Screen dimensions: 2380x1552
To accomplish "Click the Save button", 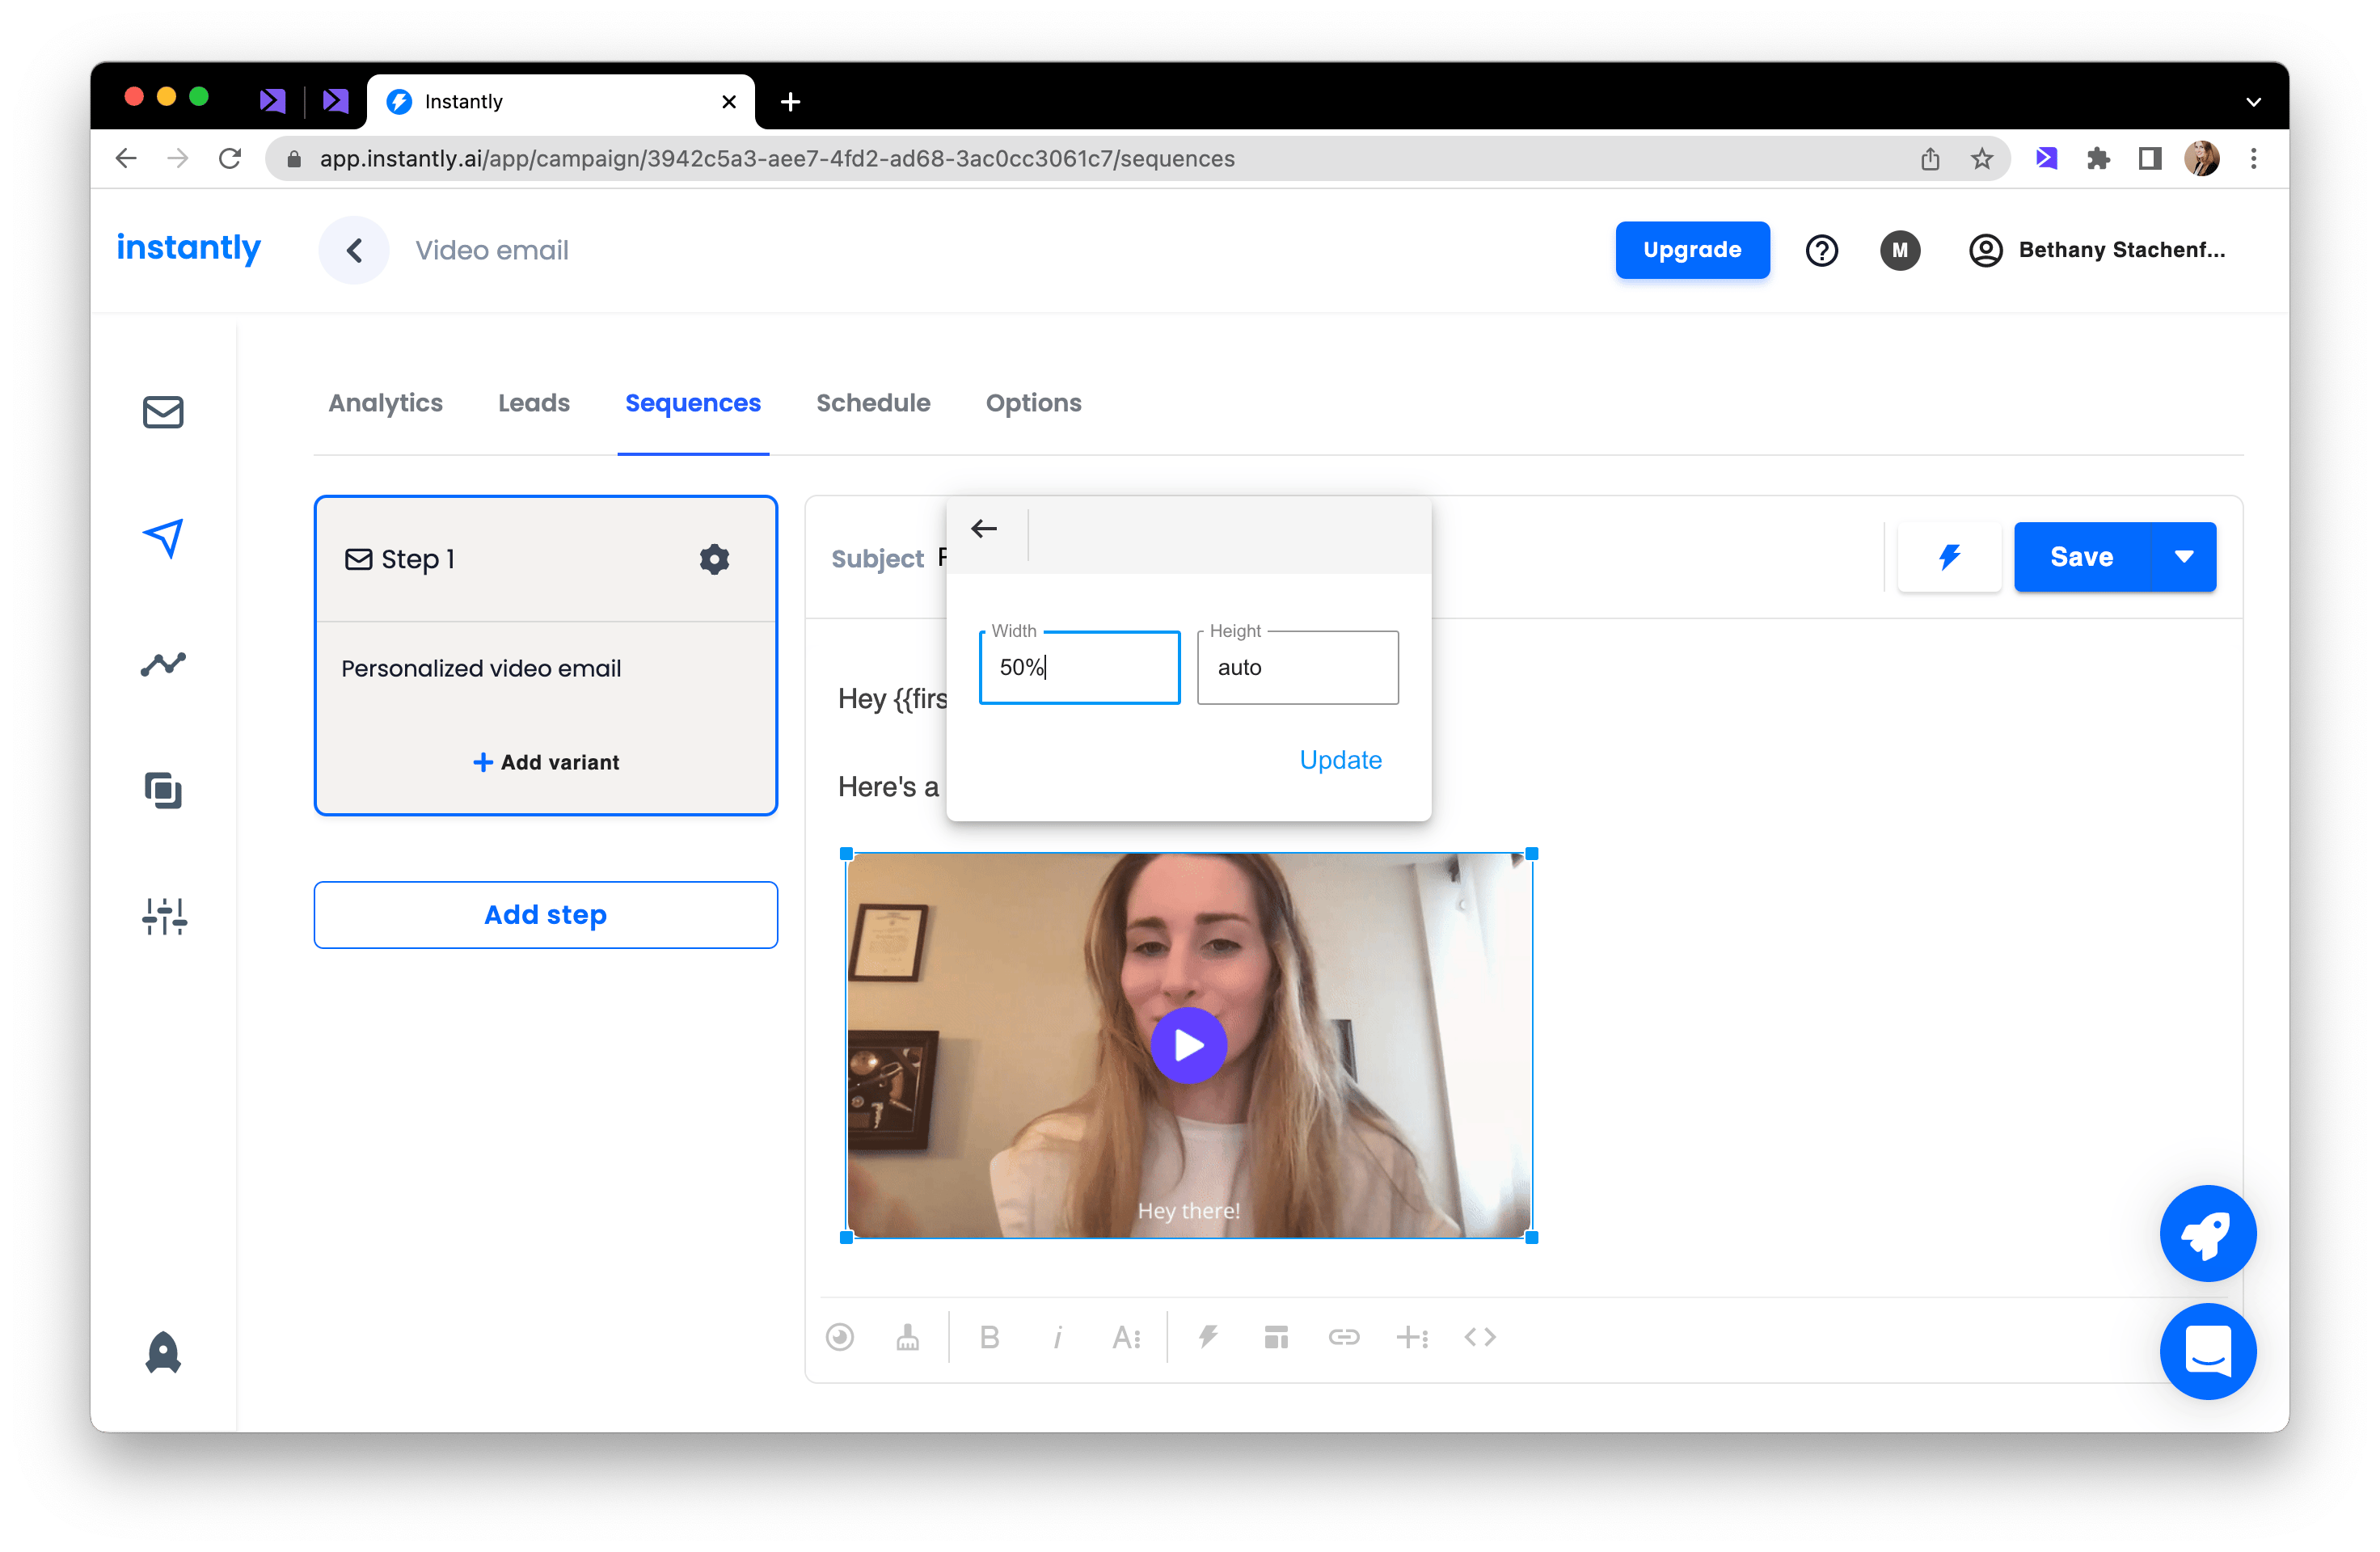I will 2081,557.
